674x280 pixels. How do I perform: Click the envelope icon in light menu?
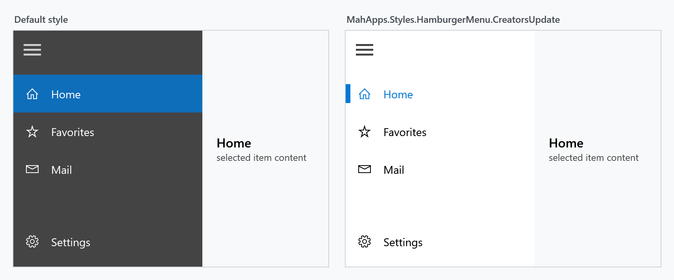(365, 169)
